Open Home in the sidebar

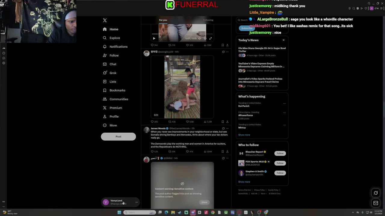110,29
